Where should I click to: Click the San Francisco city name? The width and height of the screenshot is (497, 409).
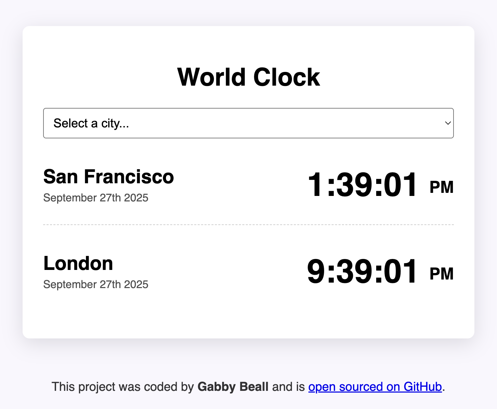[109, 177]
